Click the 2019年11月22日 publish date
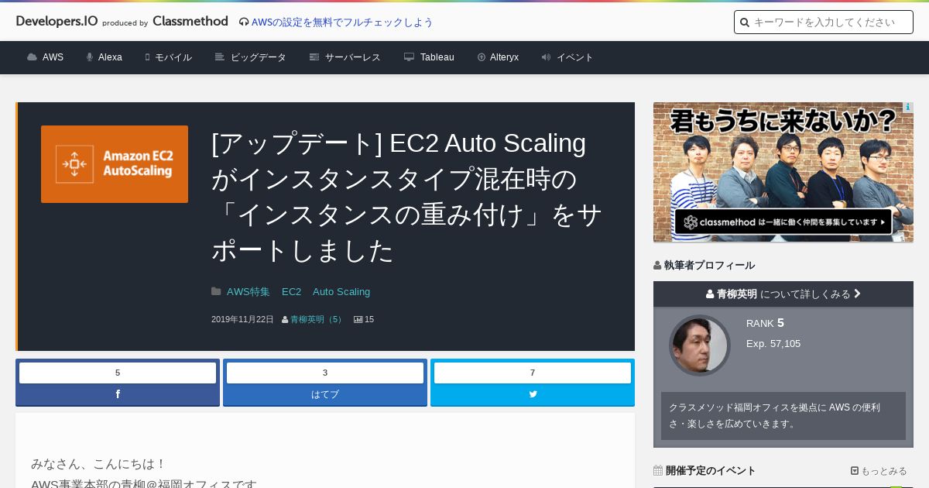 point(242,319)
